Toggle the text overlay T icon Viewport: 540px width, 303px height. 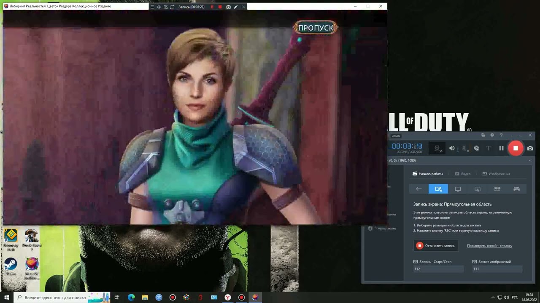[489, 148]
